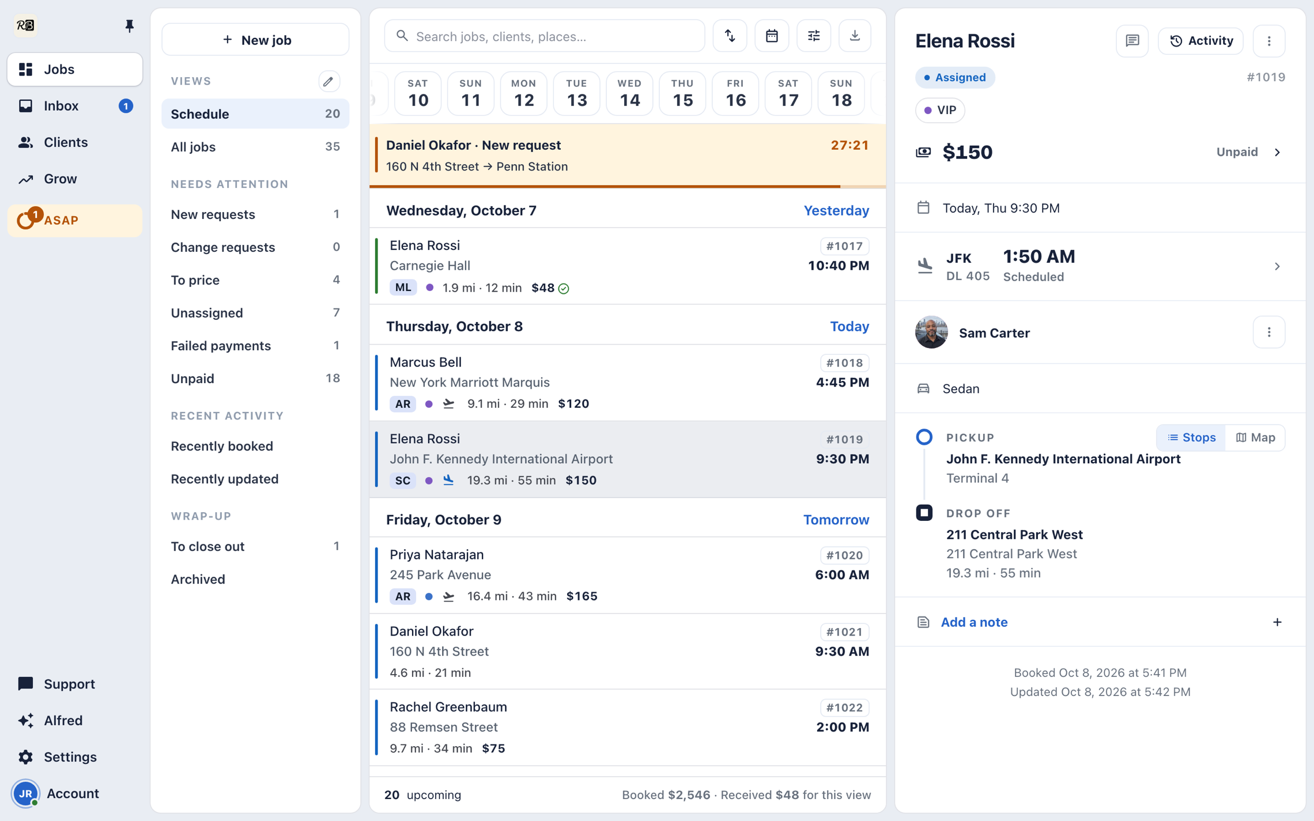Switch to Map view
This screenshot has height=821, width=1314.
pyautogui.click(x=1255, y=437)
